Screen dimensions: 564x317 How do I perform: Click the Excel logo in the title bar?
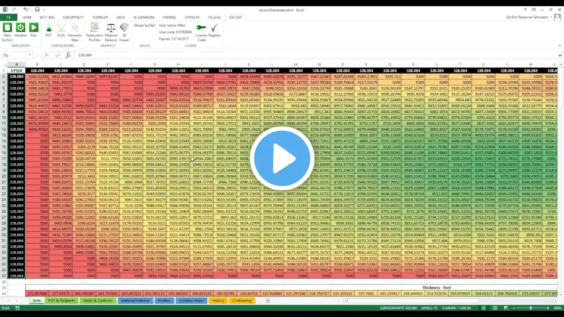tap(5, 10)
